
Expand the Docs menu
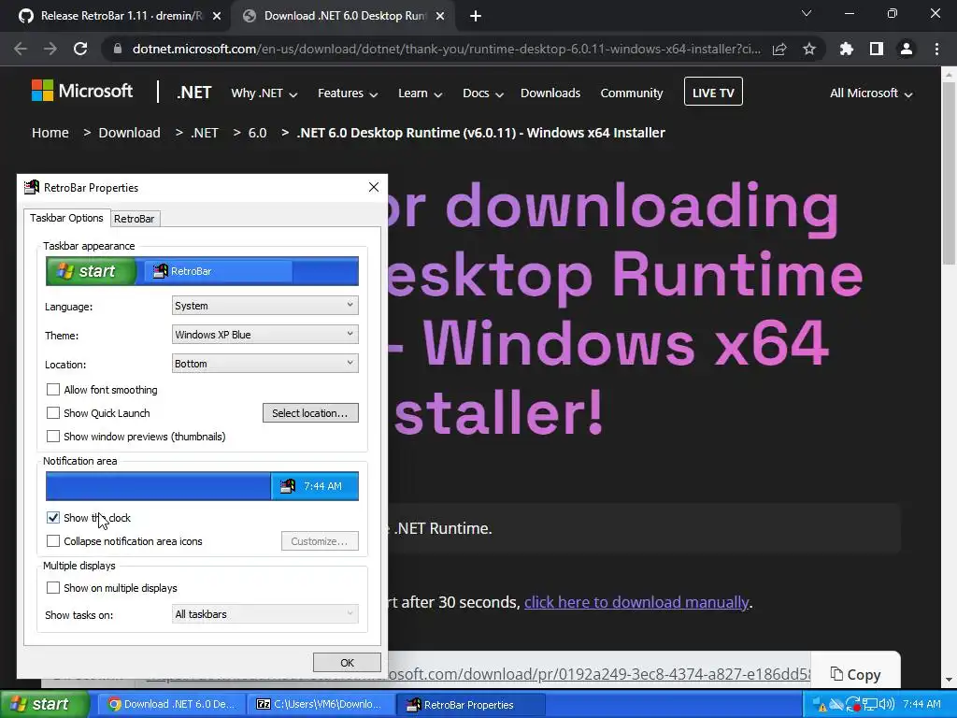[x=483, y=93]
